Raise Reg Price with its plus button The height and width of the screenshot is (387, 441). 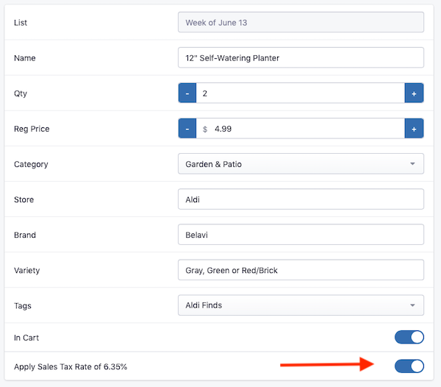coord(414,129)
